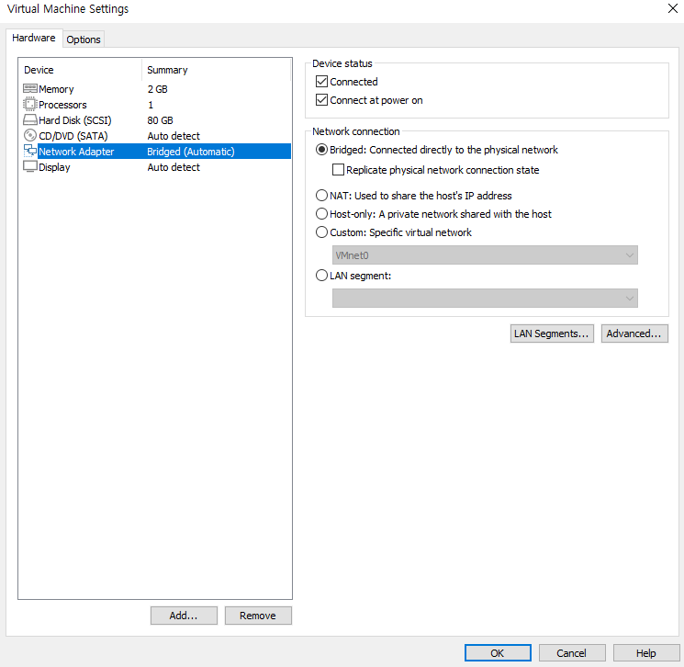Select the Host-only network option
Viewport: 684px width, 667px height.
pos(321,214)
